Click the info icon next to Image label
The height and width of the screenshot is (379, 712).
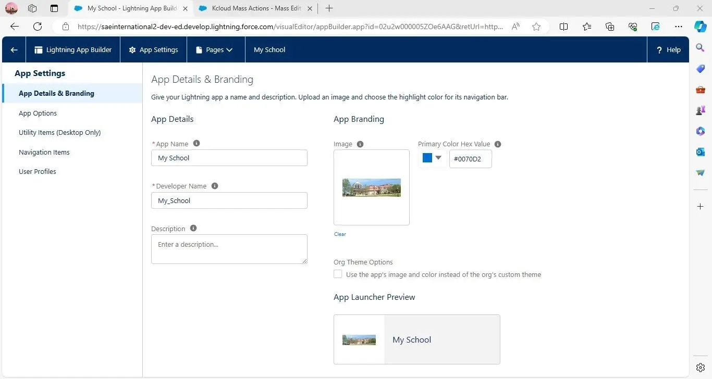(360, 144)
